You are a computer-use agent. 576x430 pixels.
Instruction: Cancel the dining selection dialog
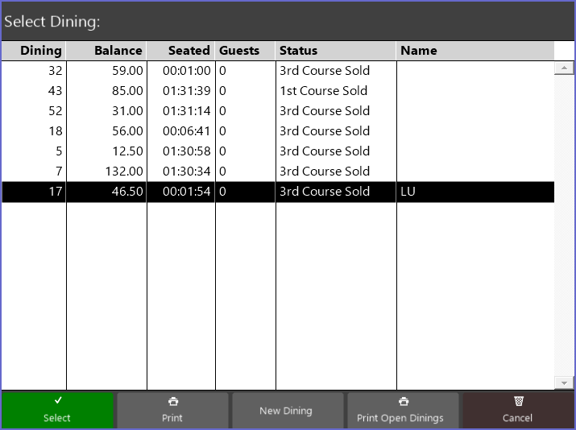click(x=517, y=410)
